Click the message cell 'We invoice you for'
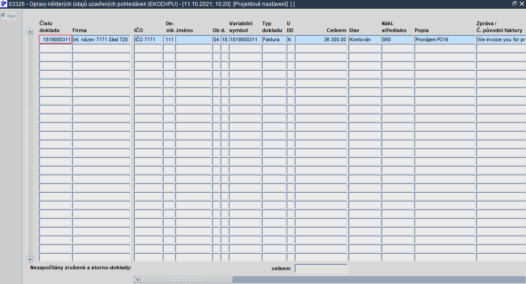 501,39
